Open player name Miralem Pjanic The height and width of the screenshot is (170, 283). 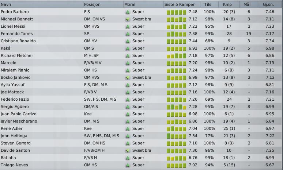[15, 70]
